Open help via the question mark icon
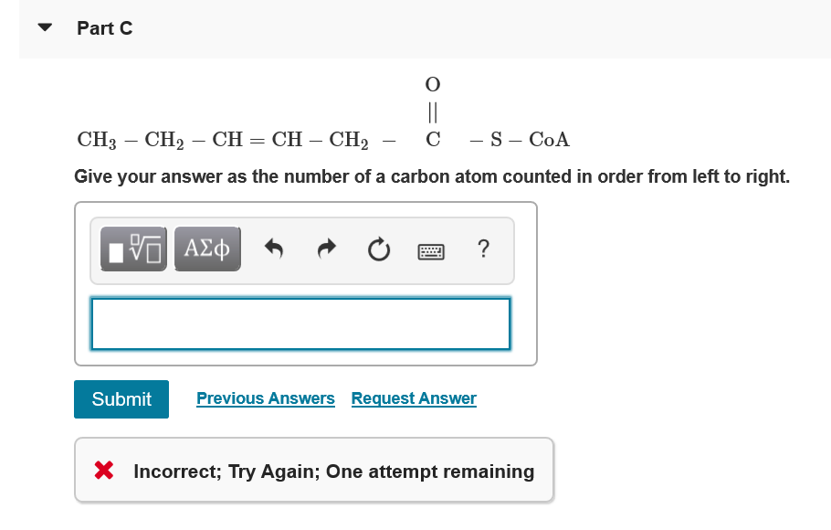The width and height of the screenshot is (831, 530). click(x=483, y=249)
